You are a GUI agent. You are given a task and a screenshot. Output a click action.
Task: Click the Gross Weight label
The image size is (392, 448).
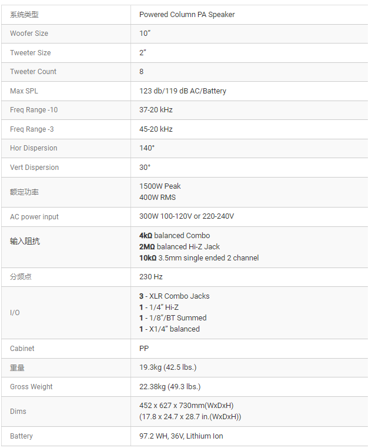tap(31, 387)
